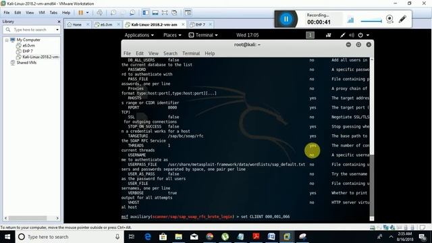The width and height of the screenshot is (432, 243).
Task: Pause the screen recording
Action: click(286, 19)
